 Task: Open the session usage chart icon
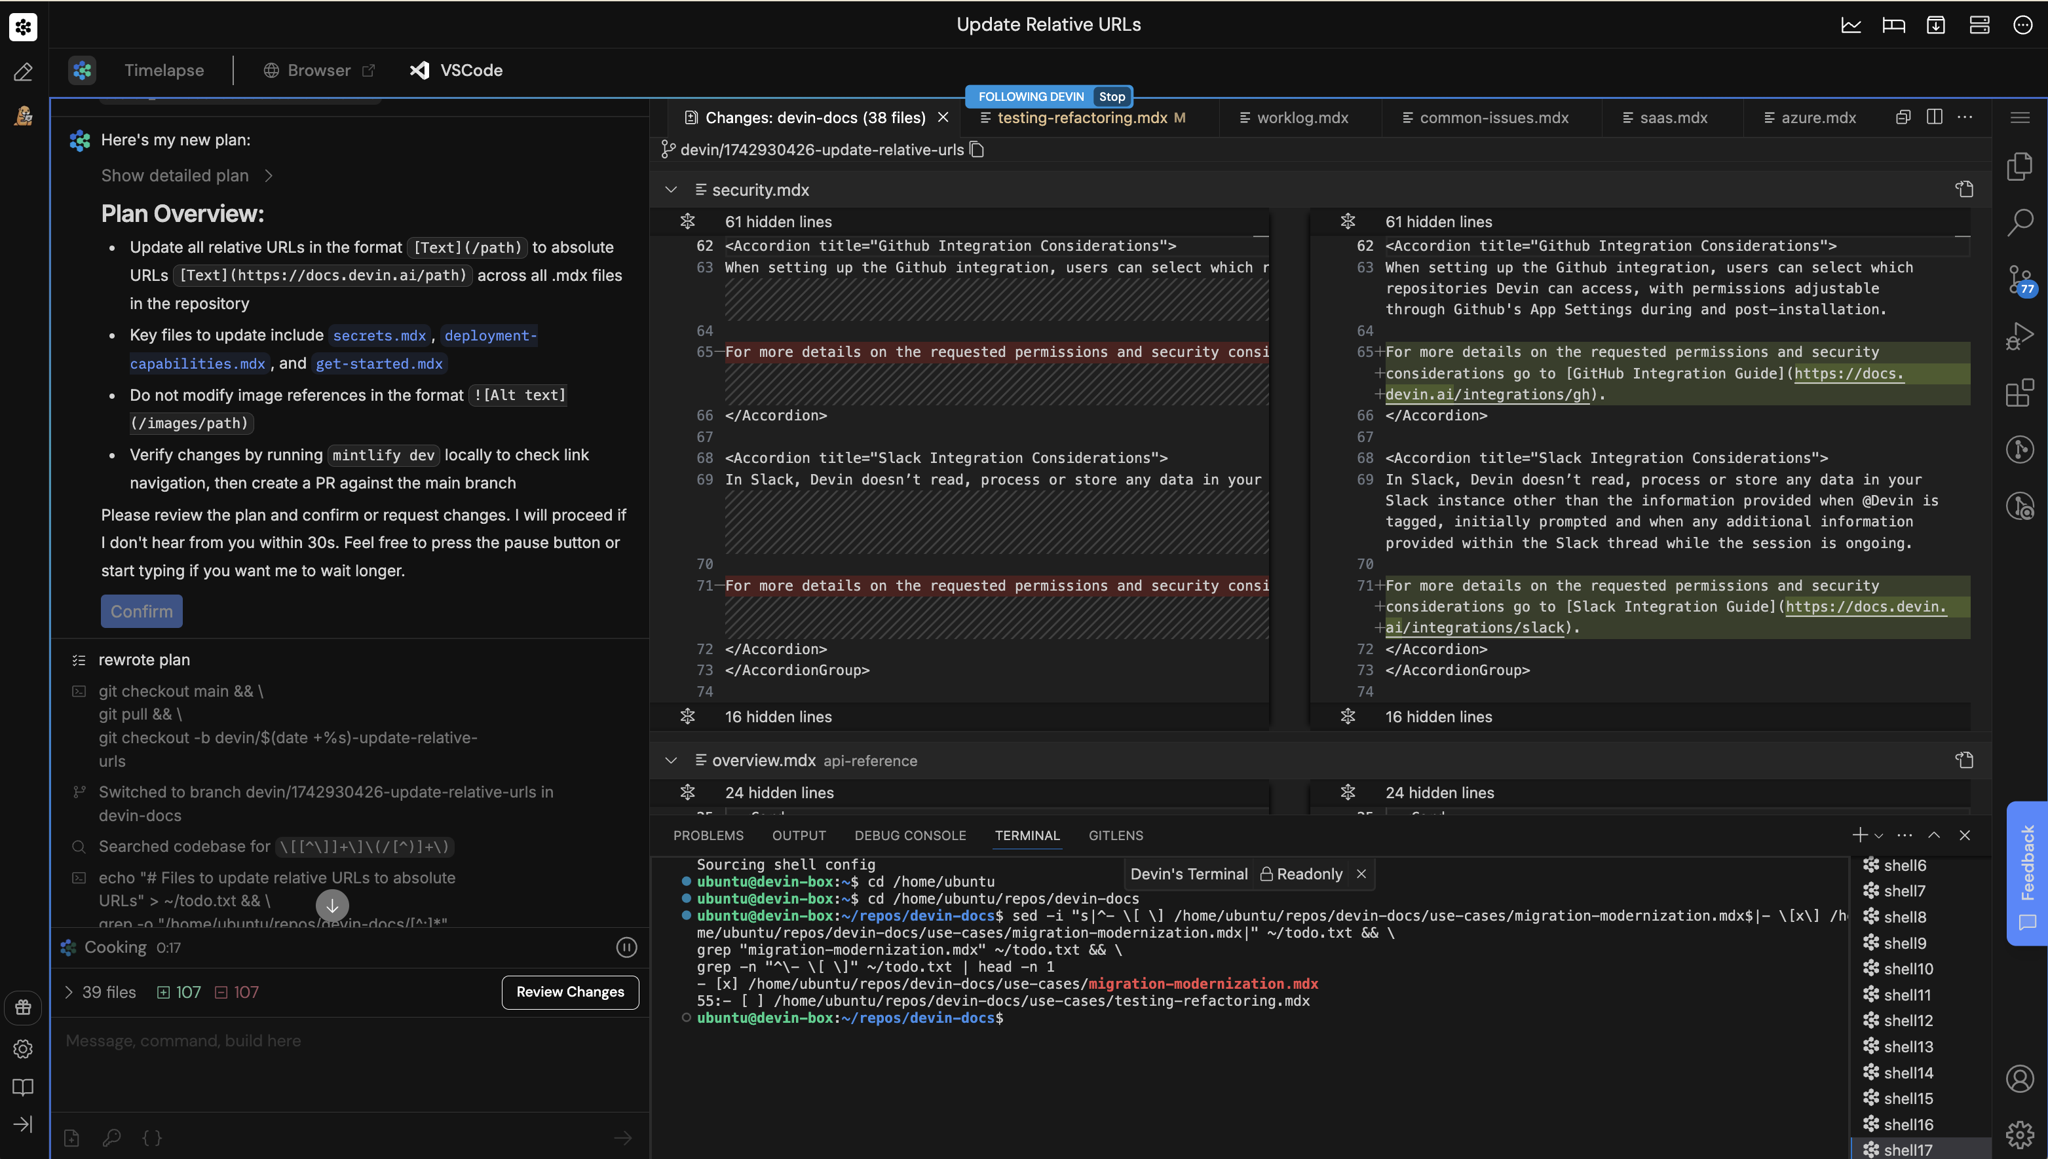click(1851, 25)
